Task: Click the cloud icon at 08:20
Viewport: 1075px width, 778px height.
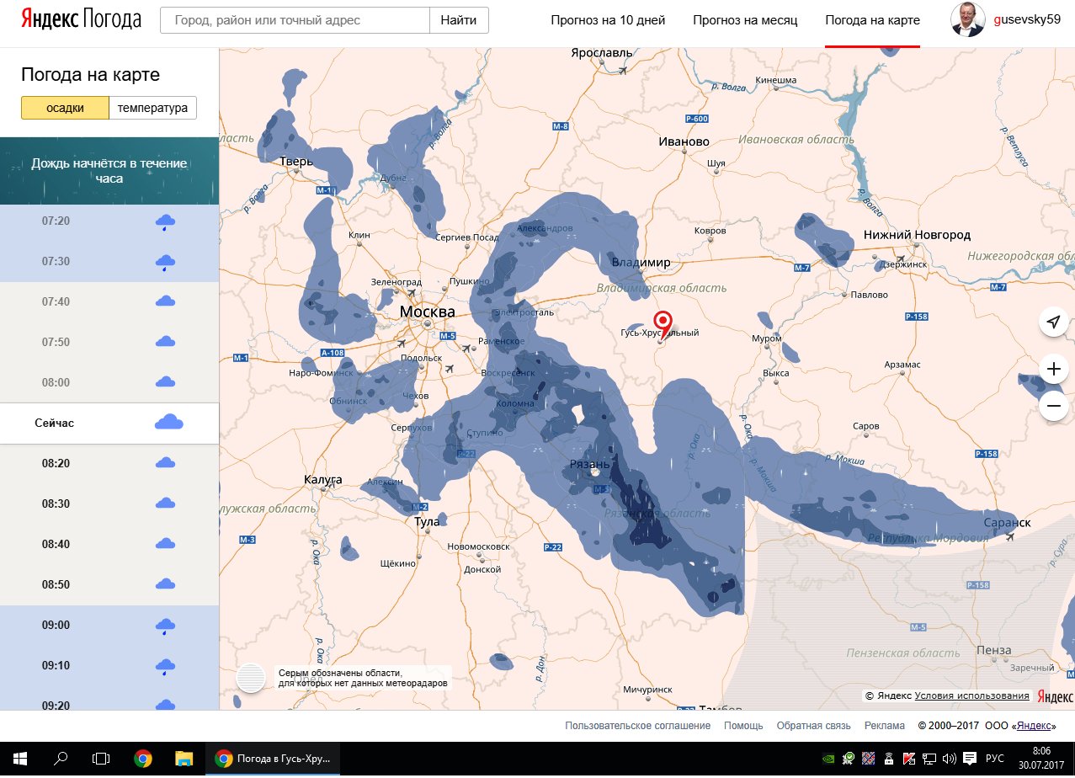Action: 166,463
